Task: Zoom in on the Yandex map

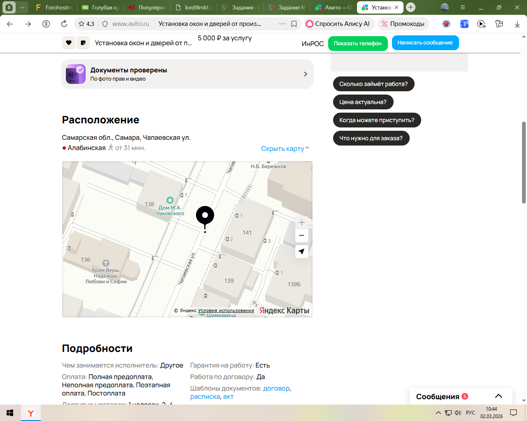Action: click(302, 222)
